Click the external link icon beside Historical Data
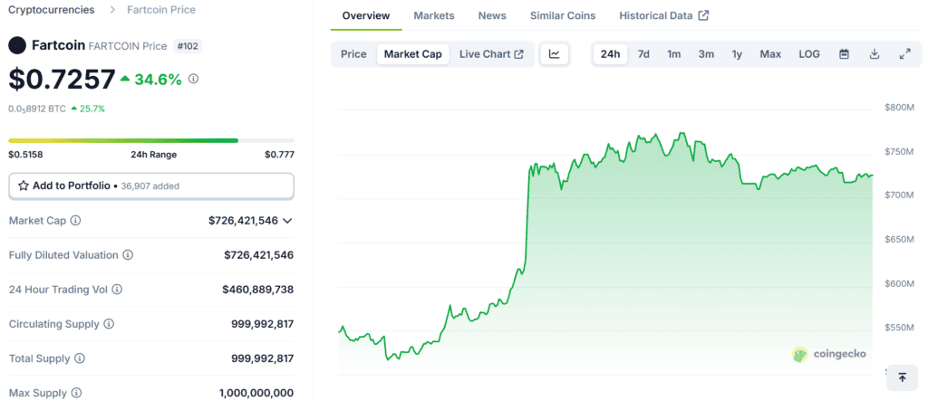This screenshot has height=401, width=928. (703, 16)
